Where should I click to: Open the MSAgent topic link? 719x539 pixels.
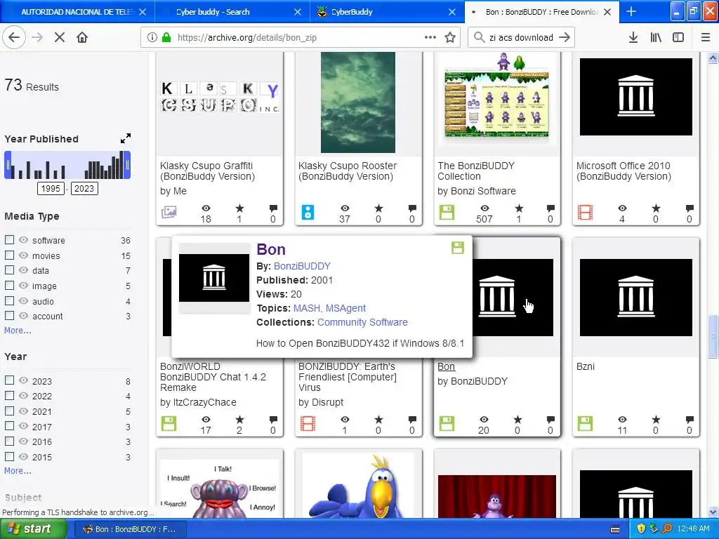click(345, 308)
